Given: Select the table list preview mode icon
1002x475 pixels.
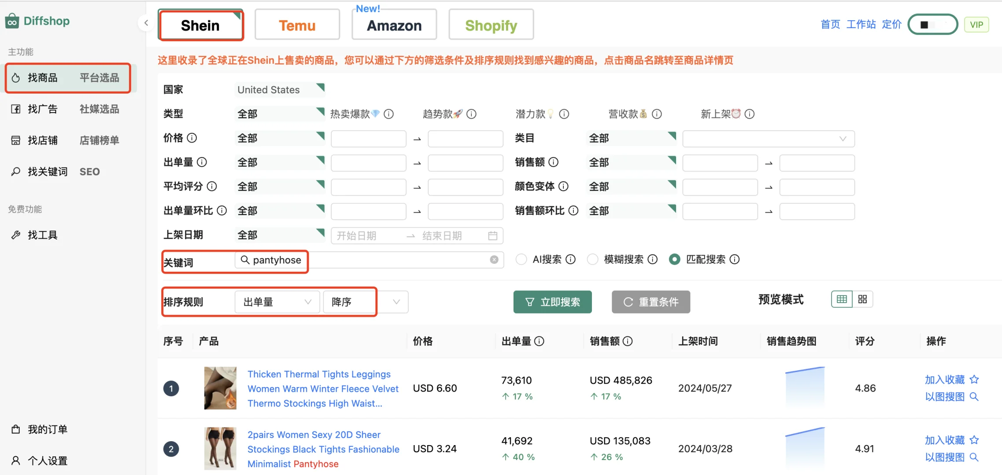Looking at the screenshot, I should [842, 300].
